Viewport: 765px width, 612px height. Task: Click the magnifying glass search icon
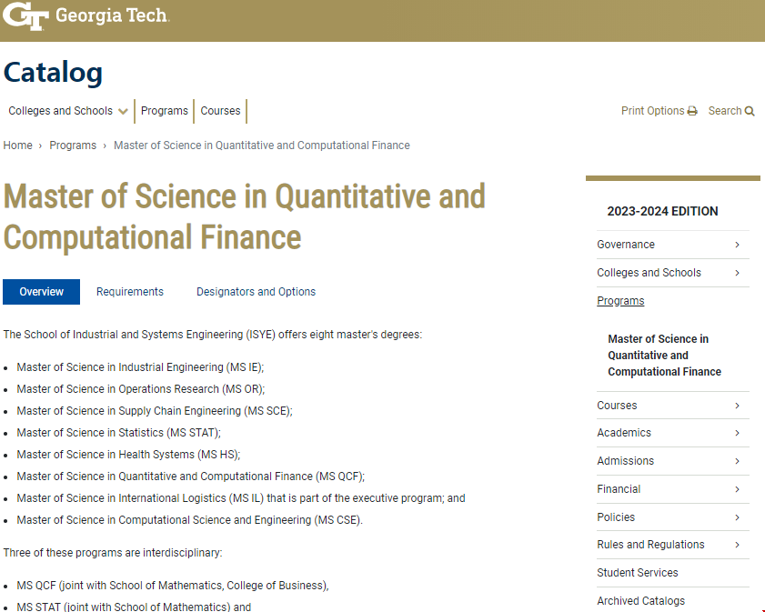[x=750, y=111]
